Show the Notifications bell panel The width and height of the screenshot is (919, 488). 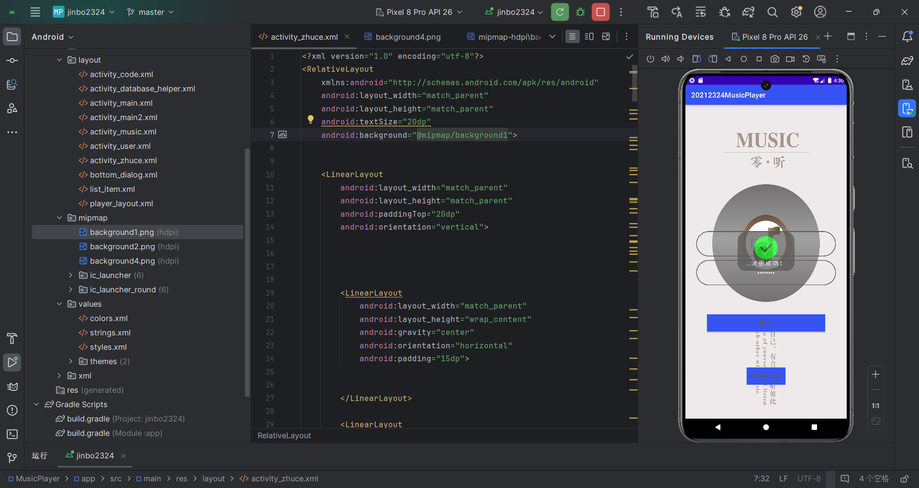(x=907, y=37)
